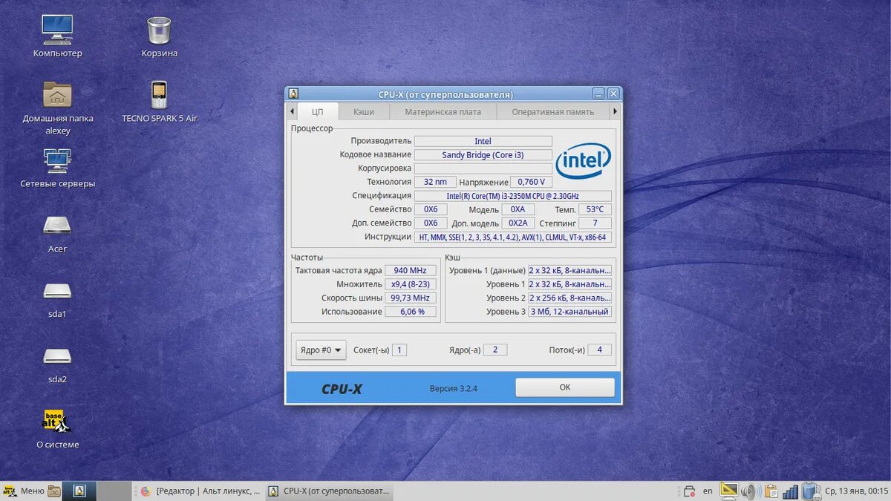Open the network signal bars tray icon

(791, 491)
